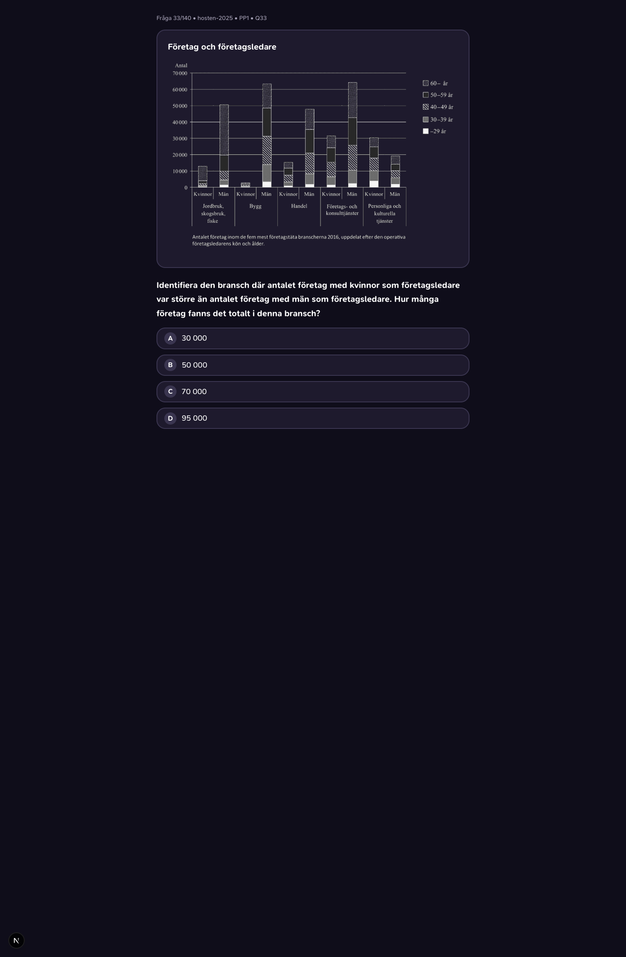Choose answer option D 95 000
Screen dimensions: 626x957
click(x=313, y=418)
